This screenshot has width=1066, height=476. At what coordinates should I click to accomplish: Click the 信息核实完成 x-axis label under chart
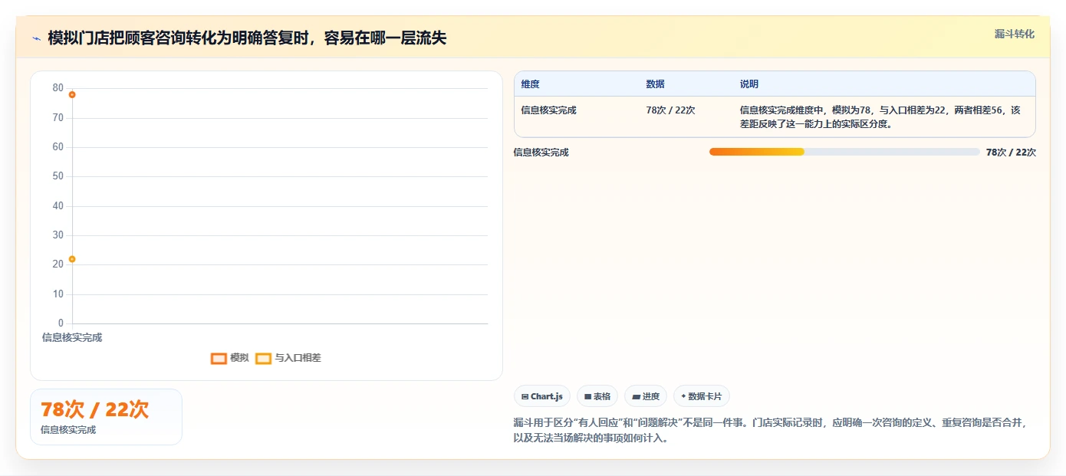coord(72,338)
